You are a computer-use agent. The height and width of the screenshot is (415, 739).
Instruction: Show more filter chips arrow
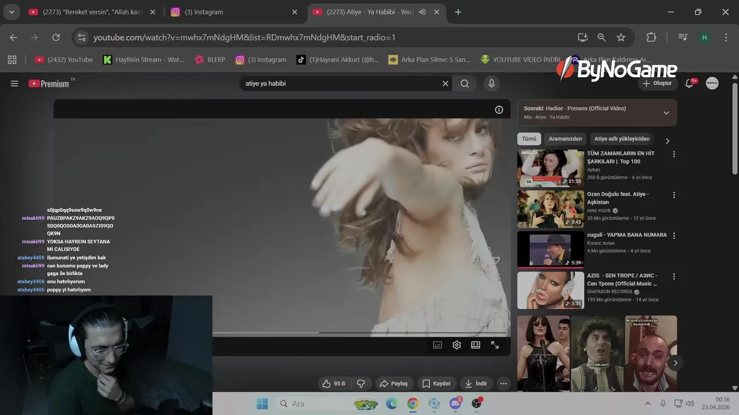(x=668, y=141)
